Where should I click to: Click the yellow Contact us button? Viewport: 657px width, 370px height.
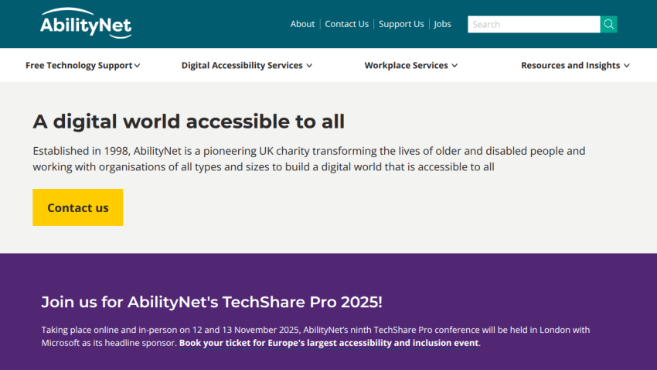point(78,207)
